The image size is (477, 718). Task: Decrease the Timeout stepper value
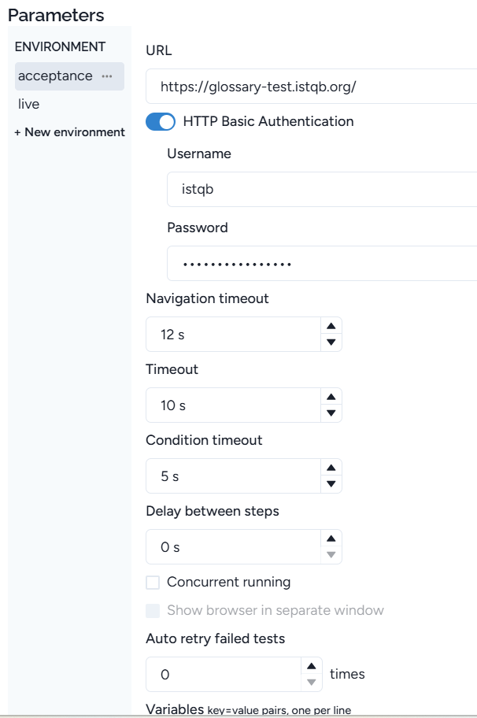(331, 413)
